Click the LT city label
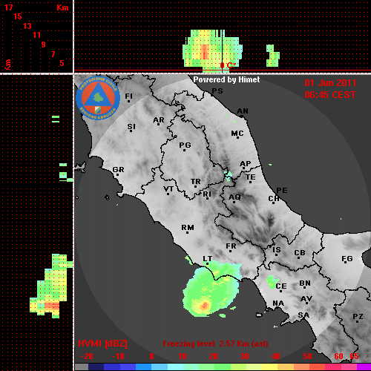371x371 pixels. [x=207, y=259]
